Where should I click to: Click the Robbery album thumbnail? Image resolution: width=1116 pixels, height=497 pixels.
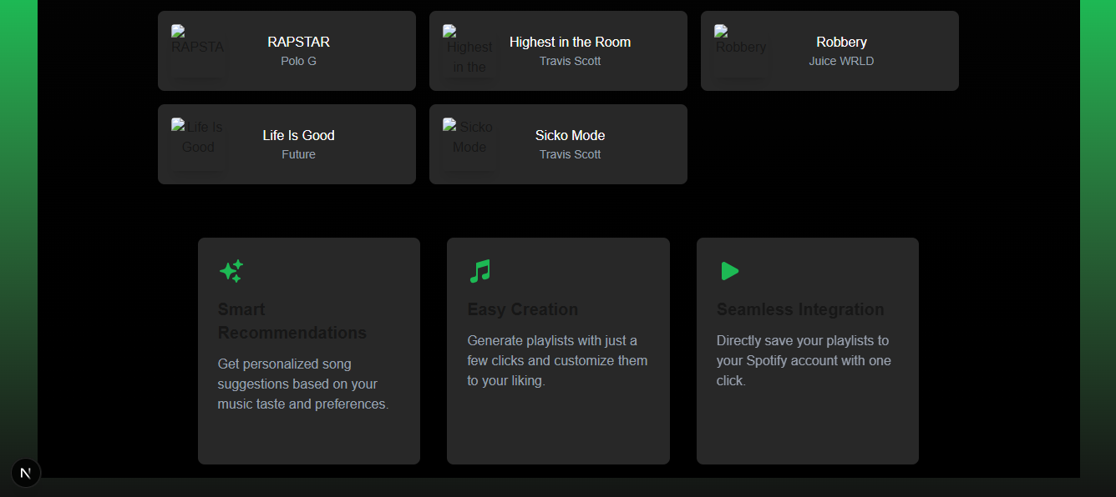coord(741,51)
